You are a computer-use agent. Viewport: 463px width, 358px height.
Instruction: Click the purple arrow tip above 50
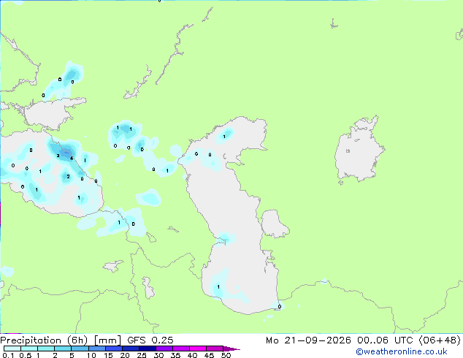[231, 349]
